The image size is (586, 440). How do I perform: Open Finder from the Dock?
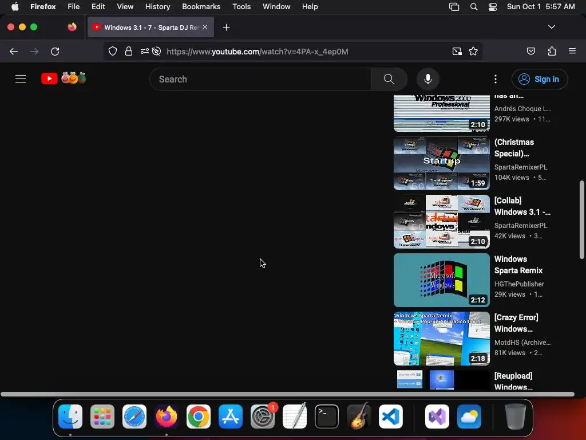(x=70, y=417)
